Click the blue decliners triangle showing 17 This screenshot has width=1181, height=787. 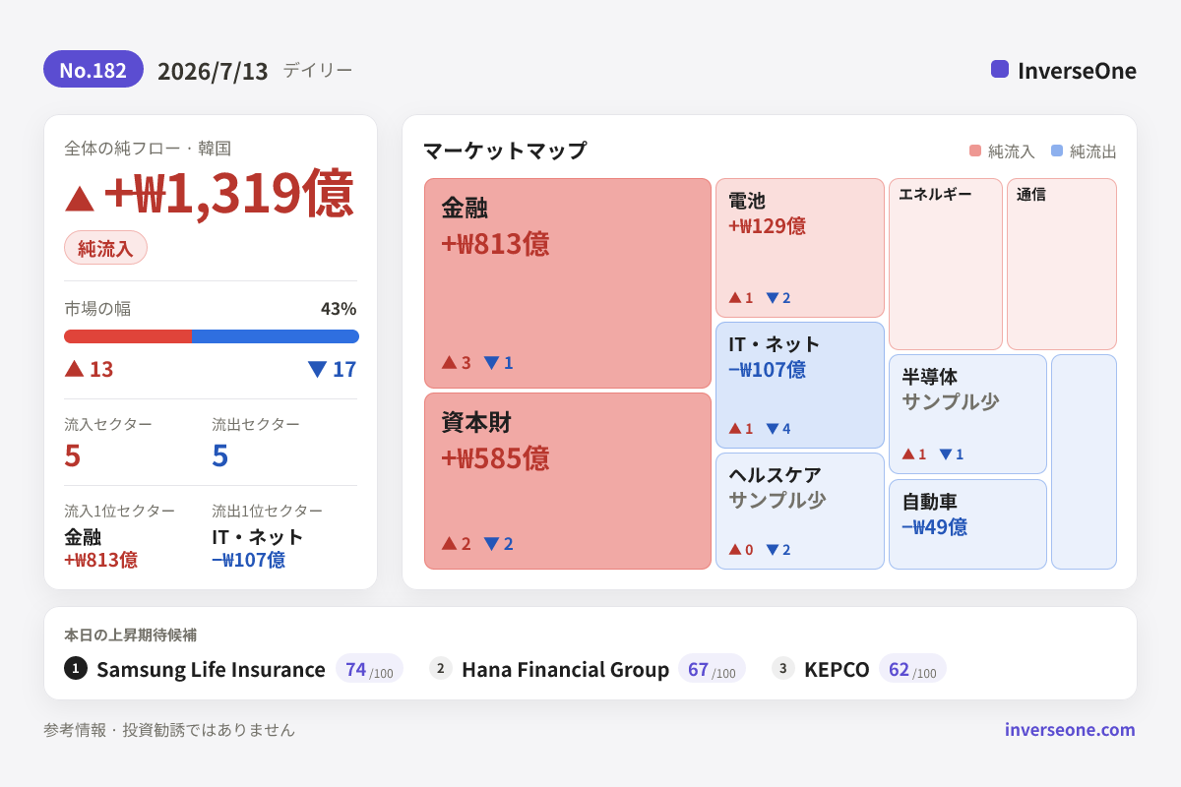tap(317, 369)
